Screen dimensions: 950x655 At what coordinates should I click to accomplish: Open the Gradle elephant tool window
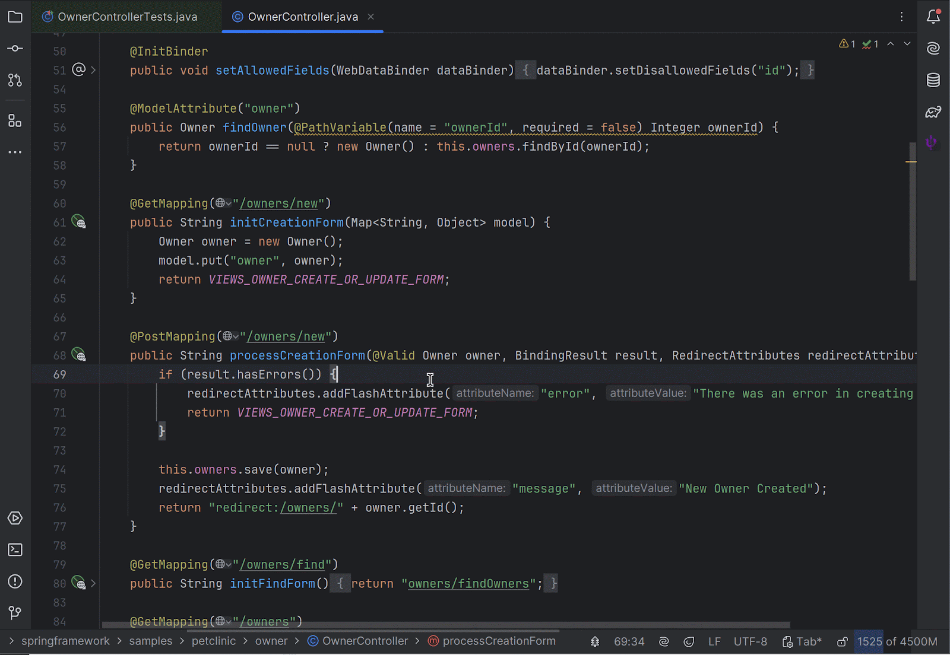click(933, 112)
